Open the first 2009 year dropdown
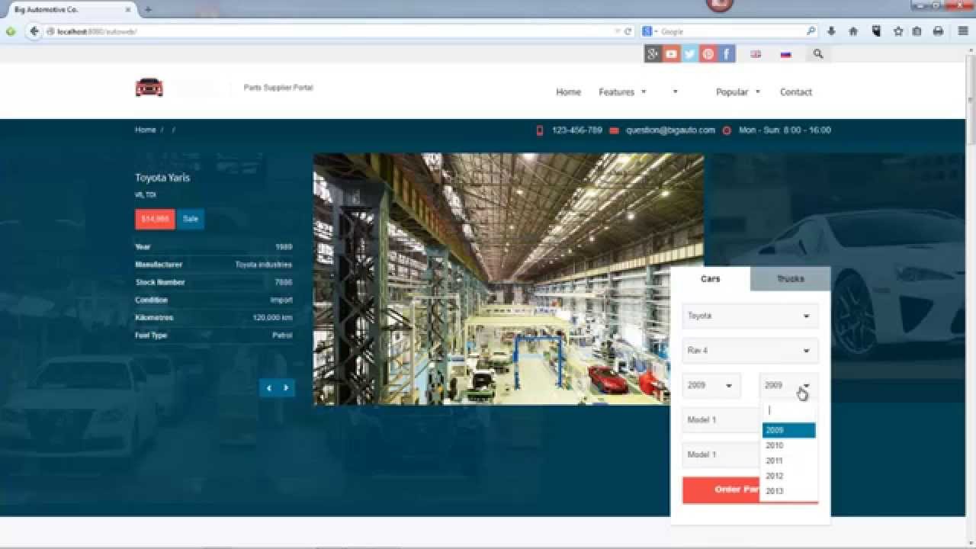976x549 pixels. pyautogui.click(x=711, y=386)
